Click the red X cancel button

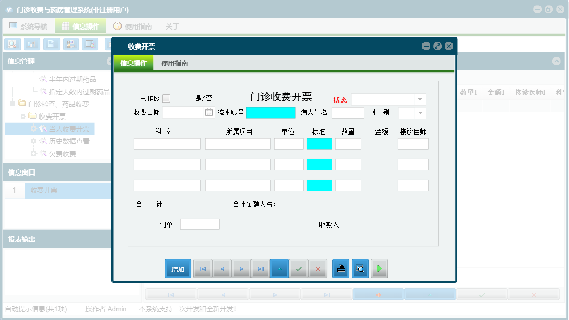tap(318, 269)
